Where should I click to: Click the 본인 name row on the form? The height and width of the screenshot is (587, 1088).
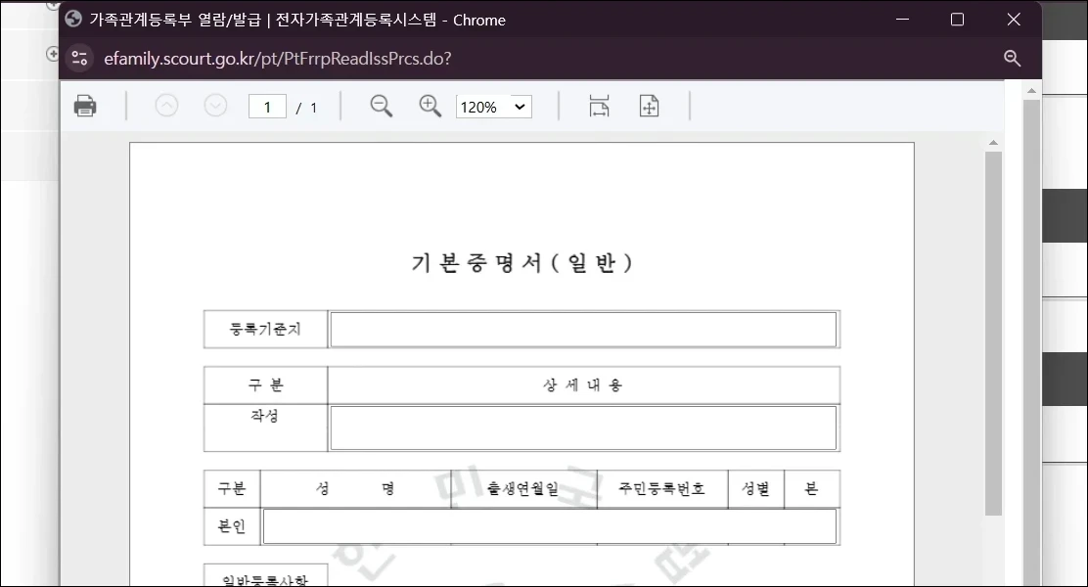[x=550, y=526]
